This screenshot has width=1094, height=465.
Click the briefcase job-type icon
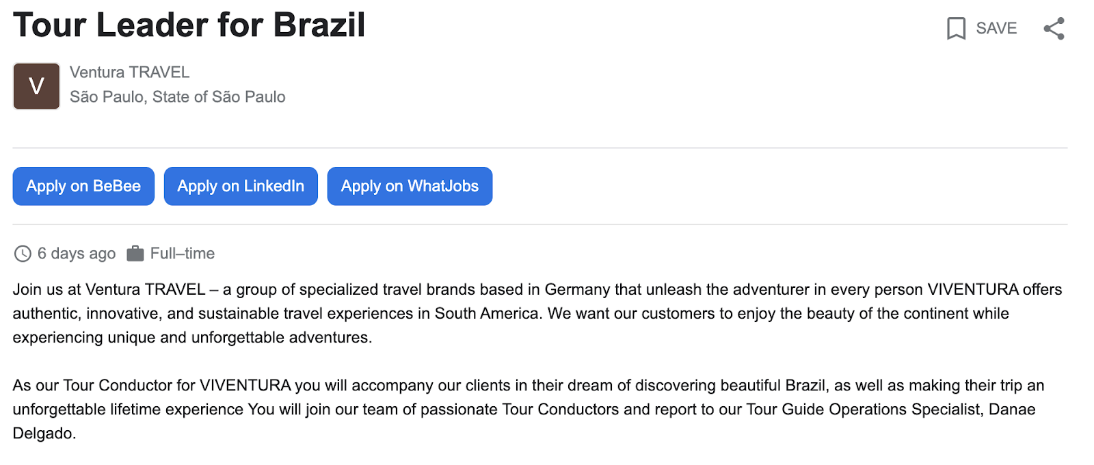point(135,254)
